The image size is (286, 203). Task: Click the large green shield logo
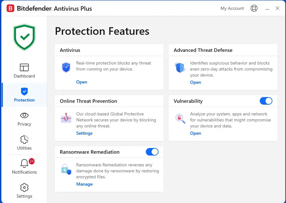(24, 37)
